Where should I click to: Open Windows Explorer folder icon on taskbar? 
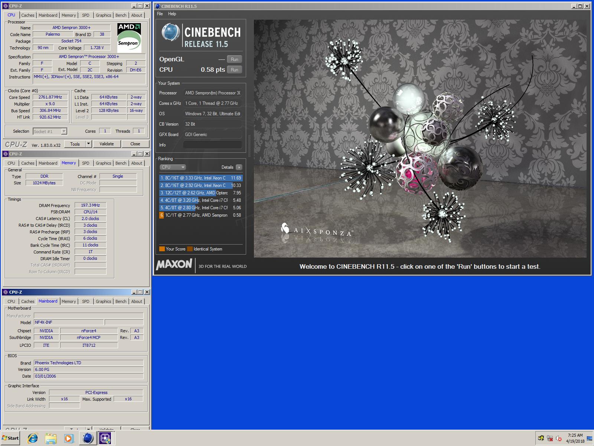pos(50,439)
